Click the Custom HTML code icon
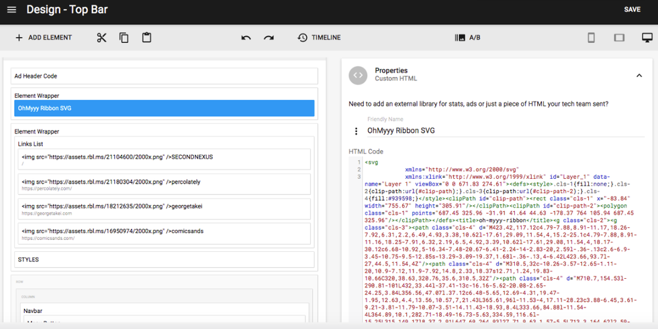Screen dimensions: 658x329 click(358, 75)
